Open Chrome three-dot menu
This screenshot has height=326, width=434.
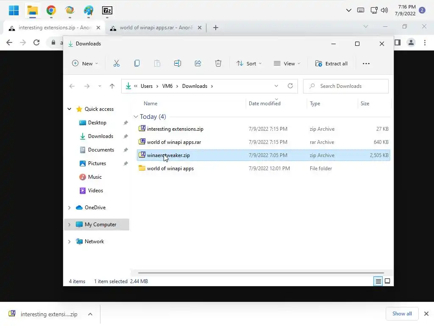pos(425,42)
